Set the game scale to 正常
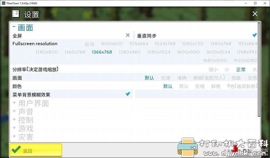This screenshot has width=270, height=158. click(x=241, y=69)
